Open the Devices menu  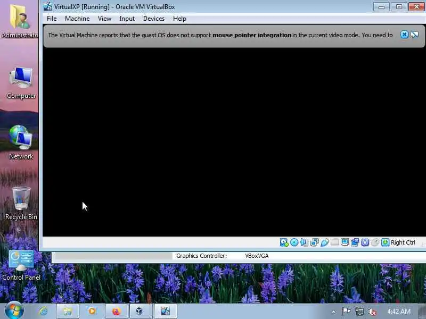point(154,19)
